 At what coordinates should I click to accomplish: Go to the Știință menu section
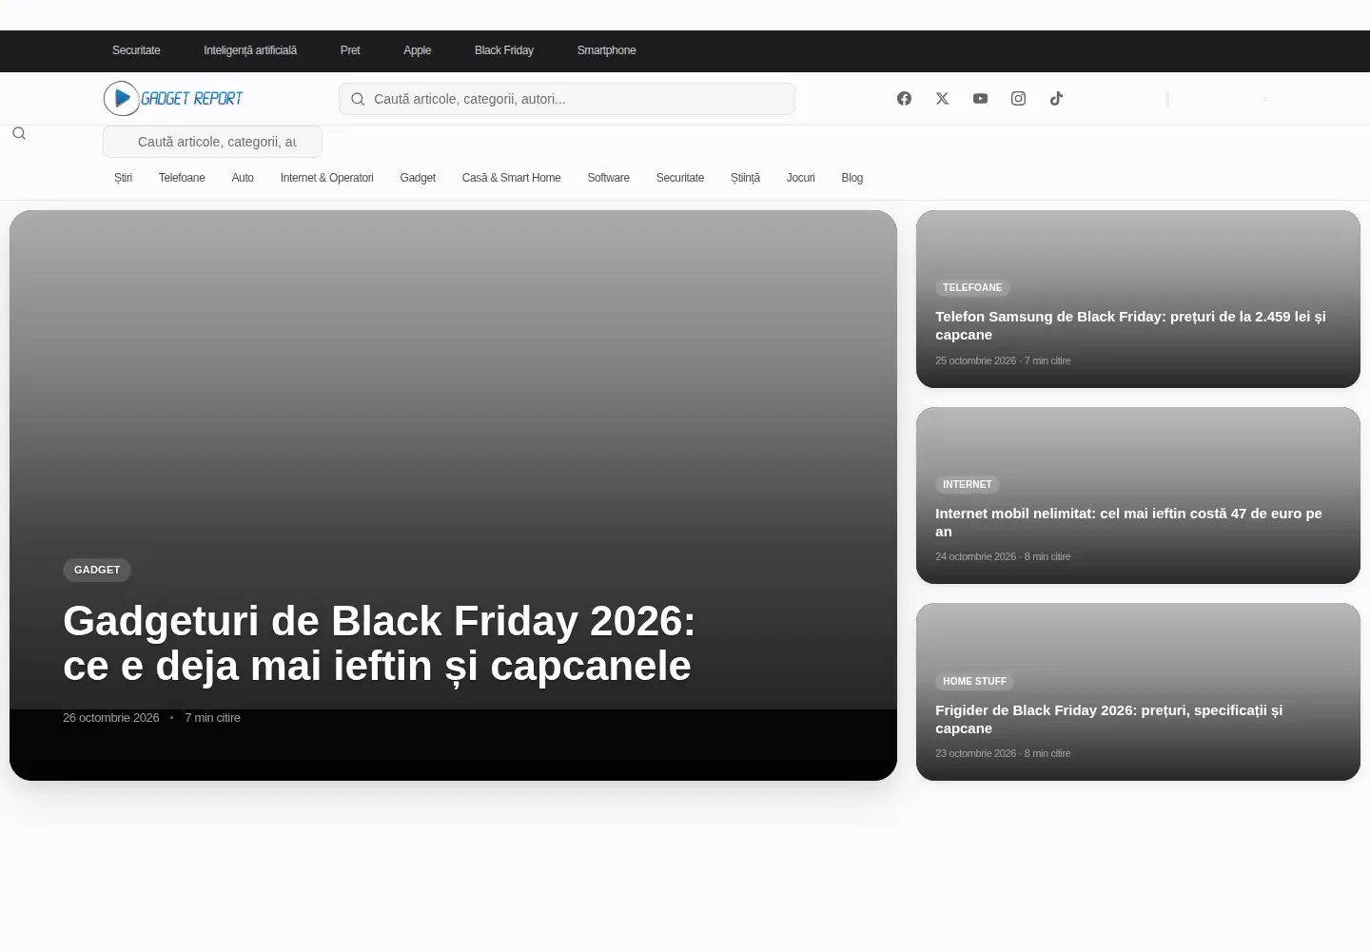coord(745,178)
